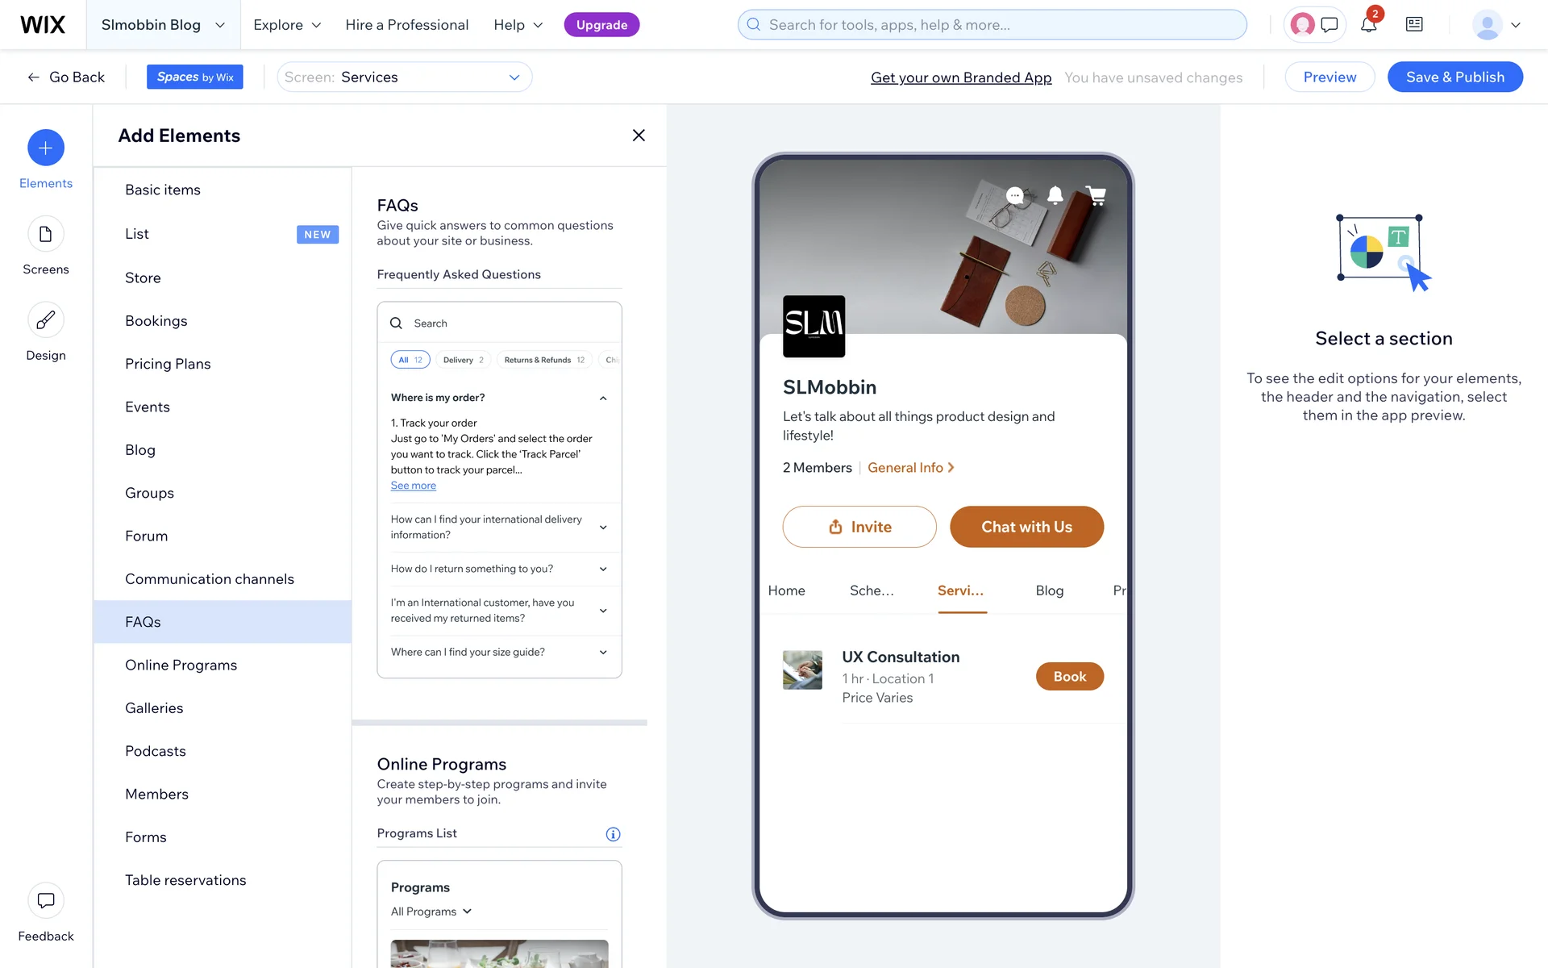
Task: Click the Programs List info icon
Action: pos(613,834)
